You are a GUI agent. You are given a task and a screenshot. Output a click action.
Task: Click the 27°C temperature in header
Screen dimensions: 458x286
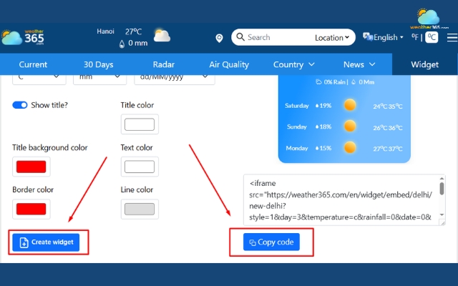(x=134, y=31)
